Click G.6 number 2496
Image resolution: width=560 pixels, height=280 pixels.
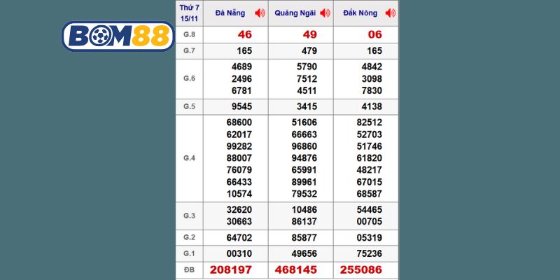click(241, 78)
